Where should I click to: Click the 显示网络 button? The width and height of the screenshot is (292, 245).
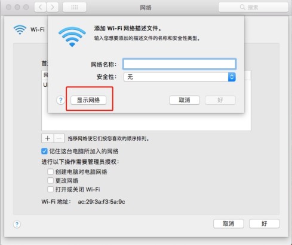tap(88, 100)
